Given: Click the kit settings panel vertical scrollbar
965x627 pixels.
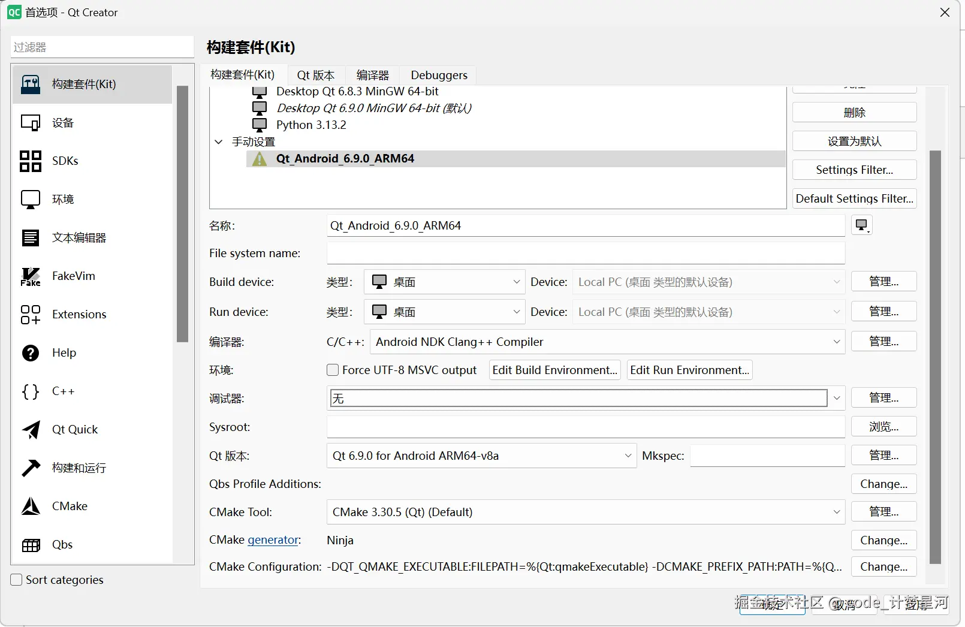Looking at the screenshot, I should point(935,357).
